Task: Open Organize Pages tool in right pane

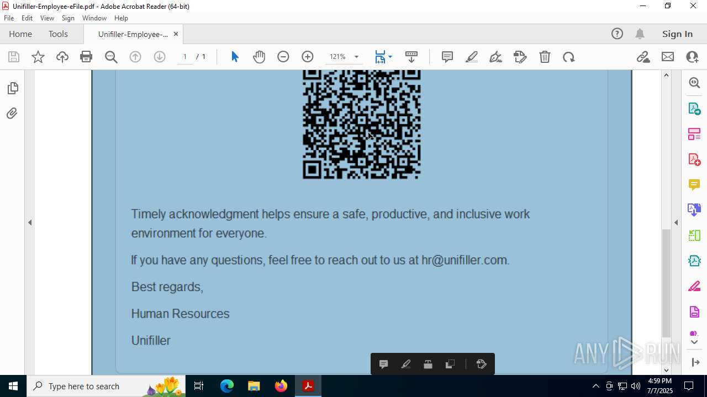Action: [x=694, y=133]
